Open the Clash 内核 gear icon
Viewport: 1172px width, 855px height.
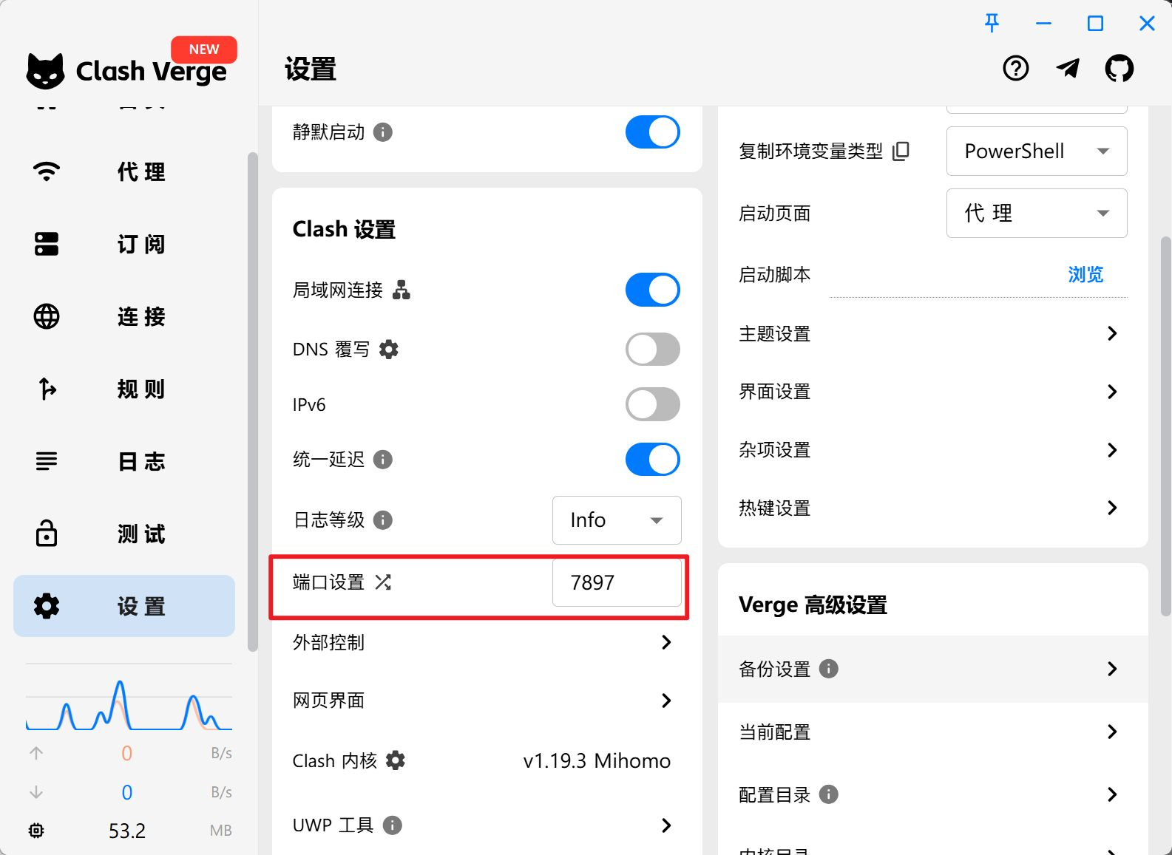click(x=396, y=760)
